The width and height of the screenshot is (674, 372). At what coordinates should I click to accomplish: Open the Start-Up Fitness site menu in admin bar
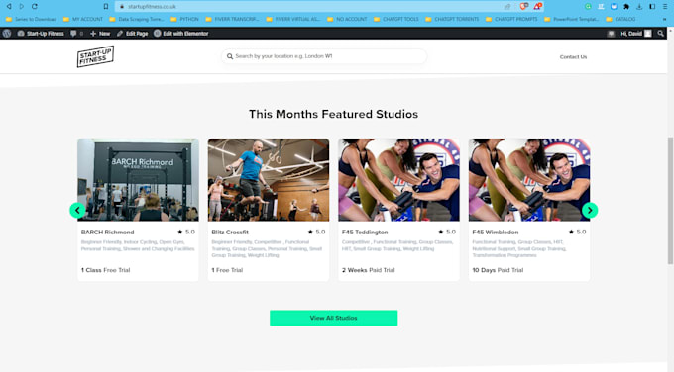click(x=41, y=33)
